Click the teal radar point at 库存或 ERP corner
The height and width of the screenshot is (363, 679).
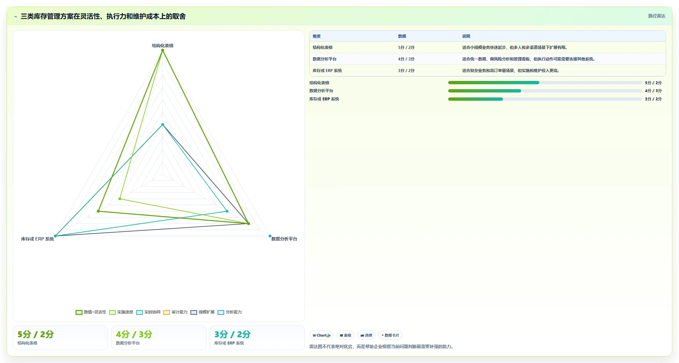point(55,236)
